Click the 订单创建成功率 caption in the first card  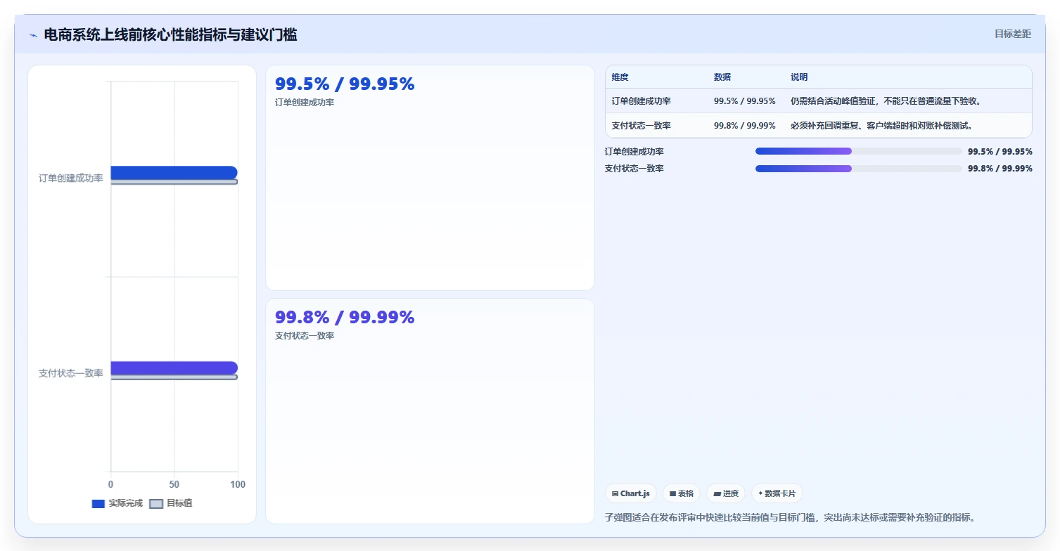click(x=305, y=103)
